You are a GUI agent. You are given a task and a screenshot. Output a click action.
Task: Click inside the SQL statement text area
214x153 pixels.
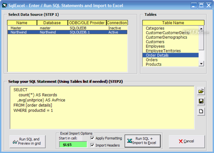pos(102,107)
